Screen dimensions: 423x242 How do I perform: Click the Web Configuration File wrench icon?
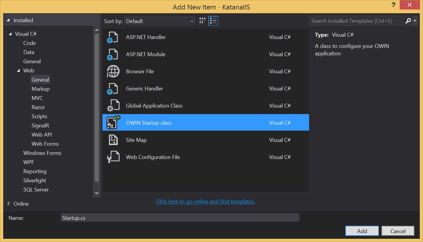[113, 157]
